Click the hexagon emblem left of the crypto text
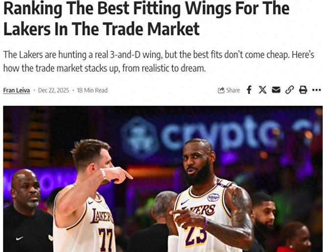Viewport: 323px width, 252px height. pyautogui.click(x=140, y=138)
